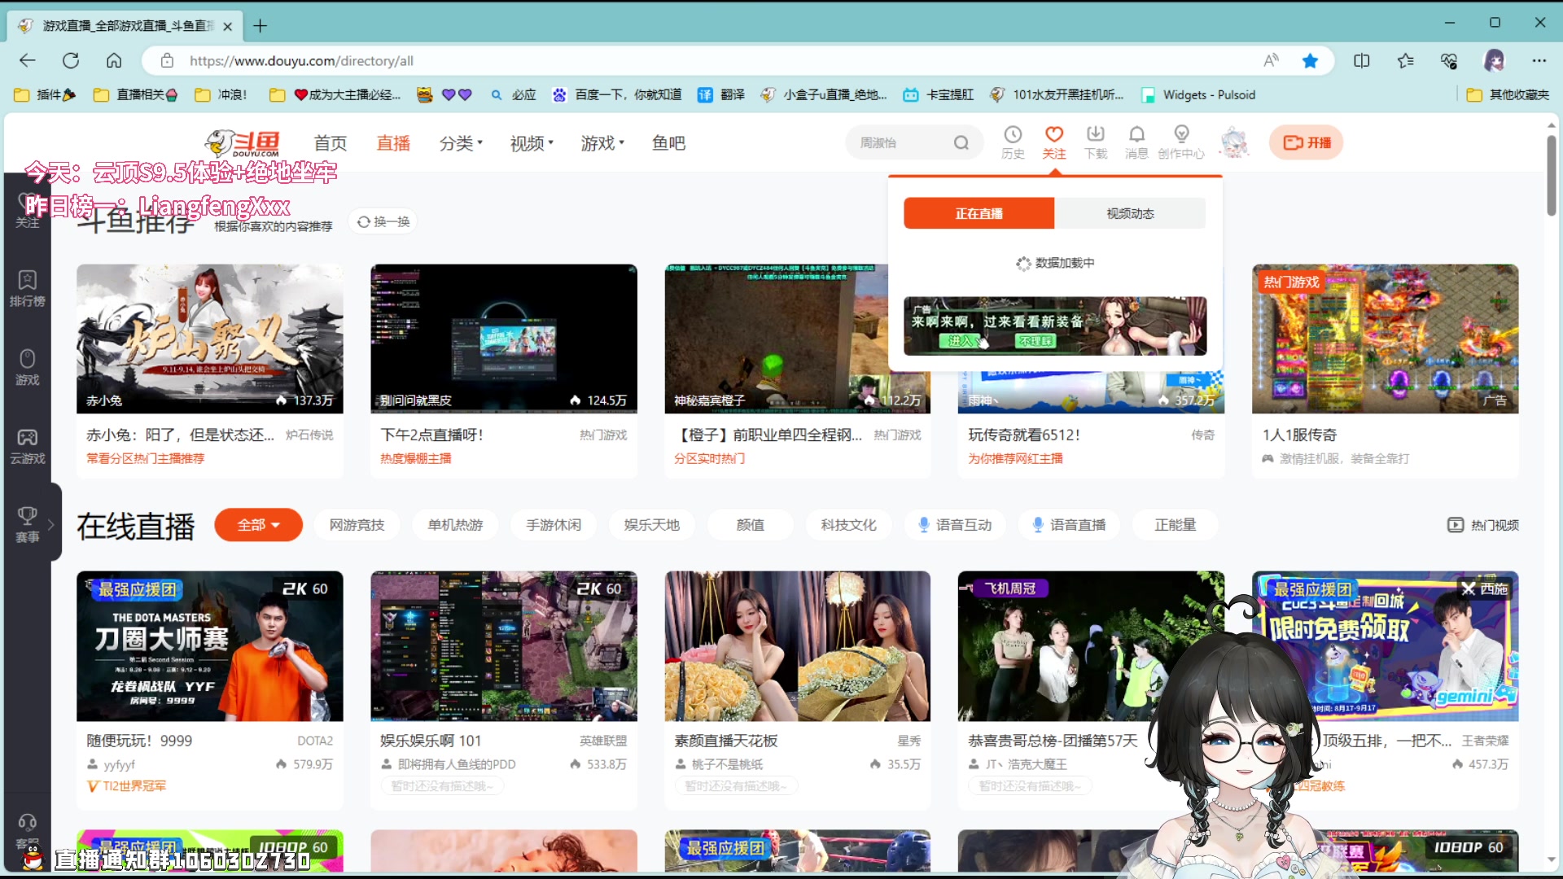Switch to the 视频动态 tab
Screen dimensions: 1563x879
(1130, 212)
